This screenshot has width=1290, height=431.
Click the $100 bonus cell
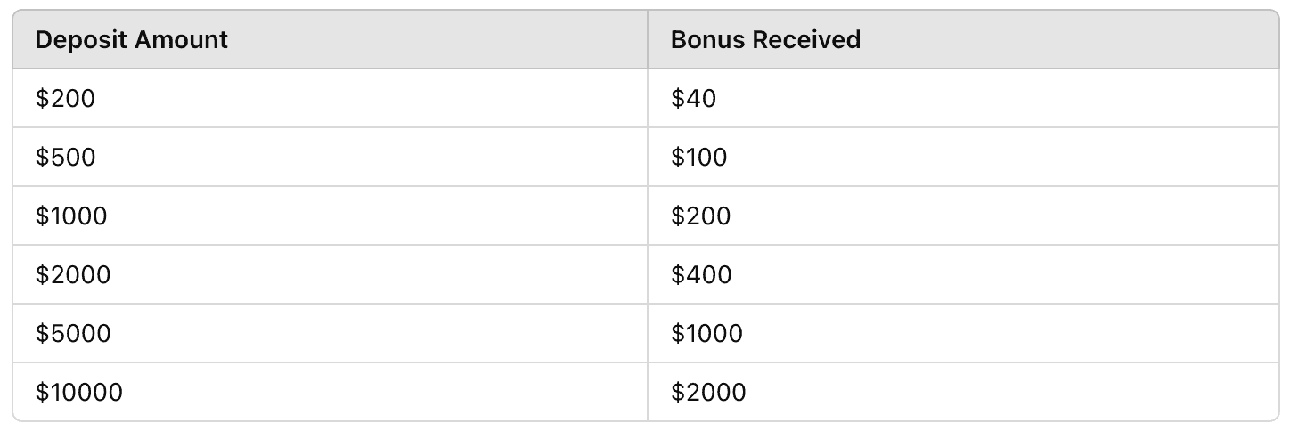[x=699, y=158]
